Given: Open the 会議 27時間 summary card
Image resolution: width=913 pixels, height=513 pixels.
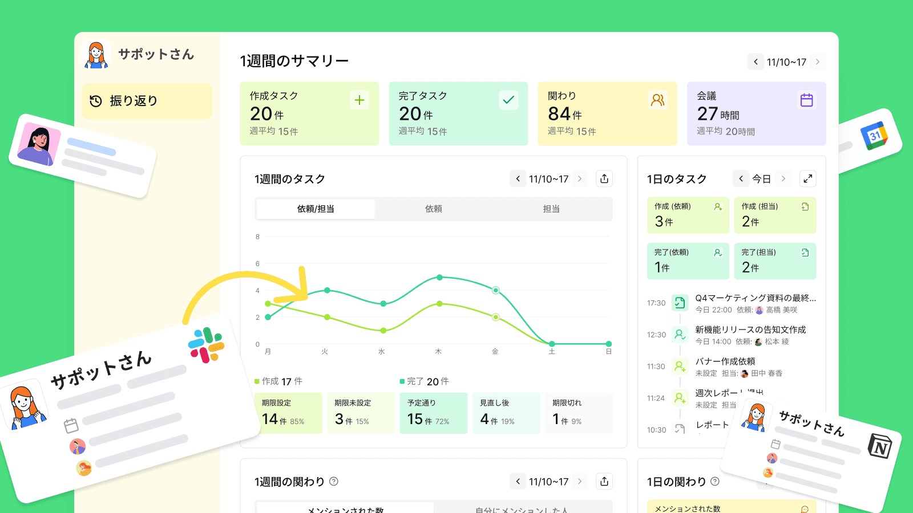Looking at the screenshot, I should [x=756, y=113].
